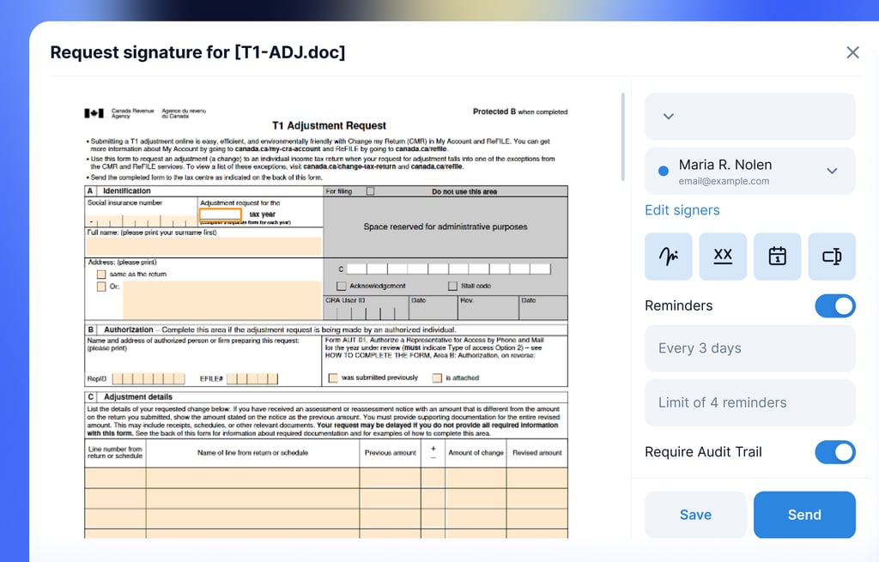Tick the 'is attached' checkbox

(437, 378)
